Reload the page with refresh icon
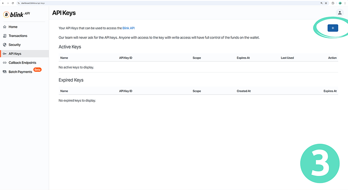 13,3
